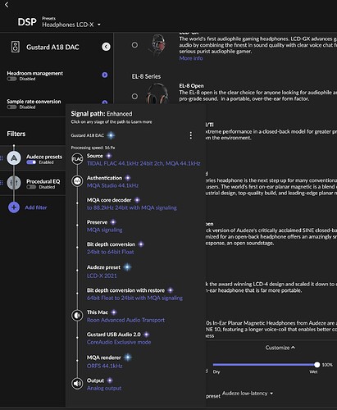Click the Dry/Wet mix slider handle
This screenshot has height=410, width=337.
317,365
